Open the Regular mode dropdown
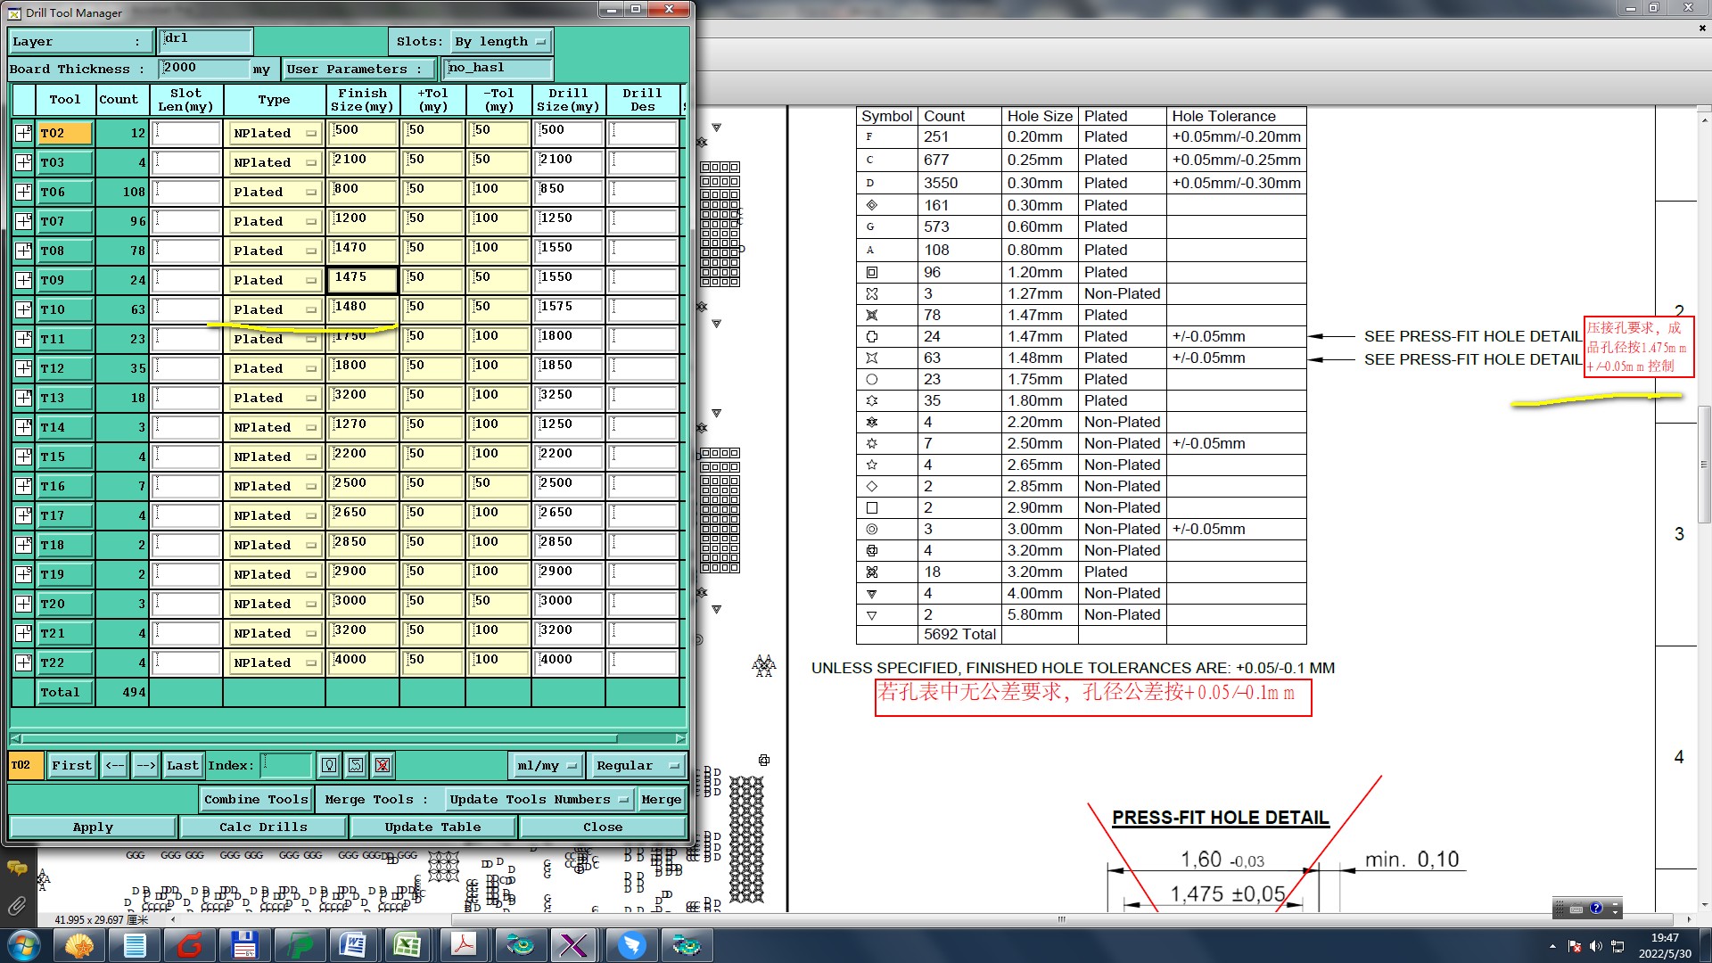Screen dimensions: 1712x963 coord(638,765)
